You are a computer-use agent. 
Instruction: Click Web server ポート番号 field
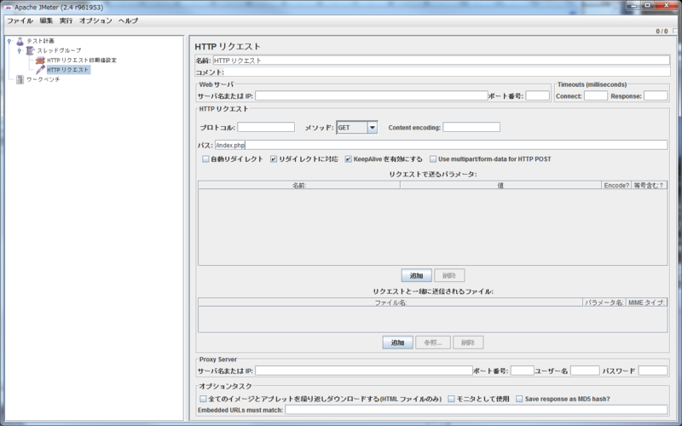(538, 95)
